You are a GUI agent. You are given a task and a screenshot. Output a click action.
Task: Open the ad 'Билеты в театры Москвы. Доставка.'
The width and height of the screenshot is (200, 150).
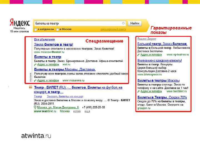point(65,69)
